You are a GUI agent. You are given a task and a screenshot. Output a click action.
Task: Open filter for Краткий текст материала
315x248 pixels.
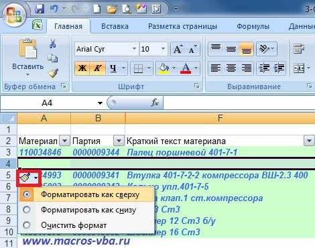coord(309,141)
